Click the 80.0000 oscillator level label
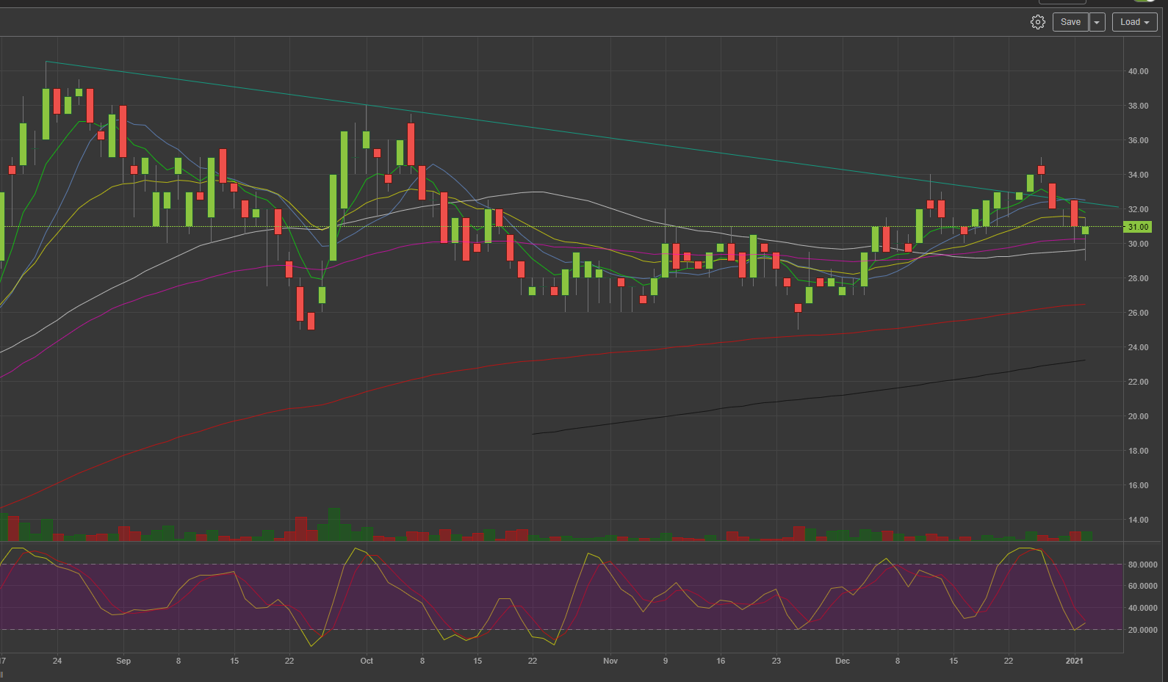The width and height of the screenshot is (1168, 682). 1142,565
